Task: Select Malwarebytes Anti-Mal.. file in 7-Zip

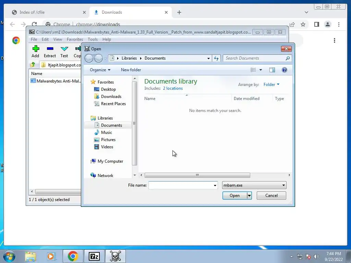Action: tap(56, 81)
